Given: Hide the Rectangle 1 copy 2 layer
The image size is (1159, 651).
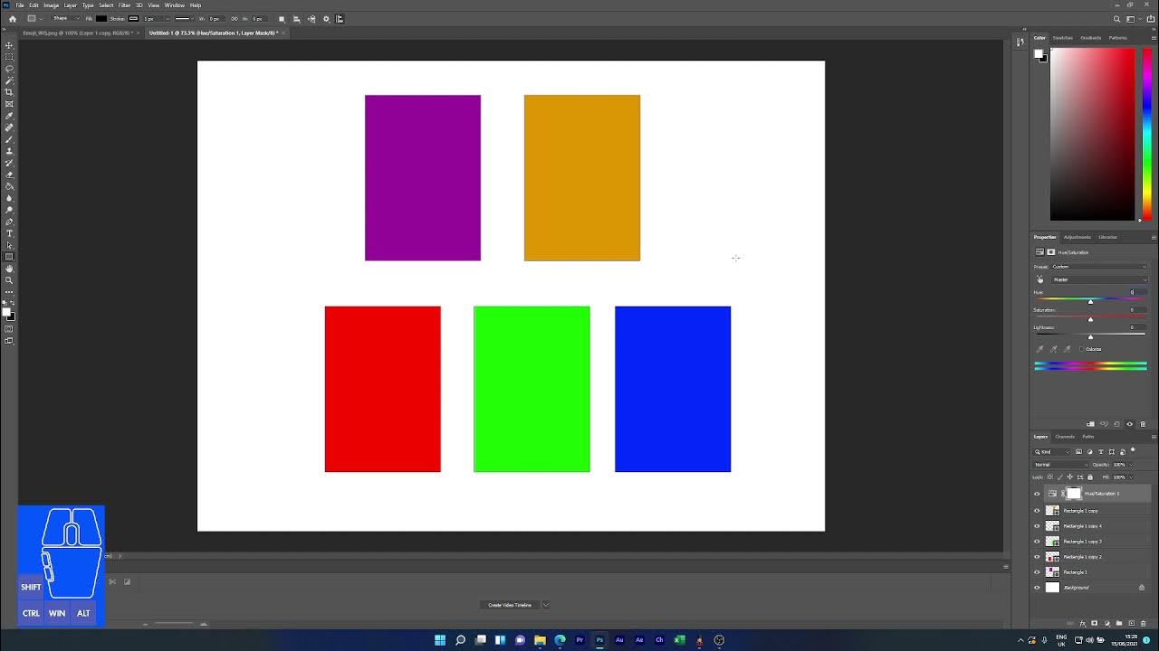Looking at the screenshot, I should tap(1037, 557).
